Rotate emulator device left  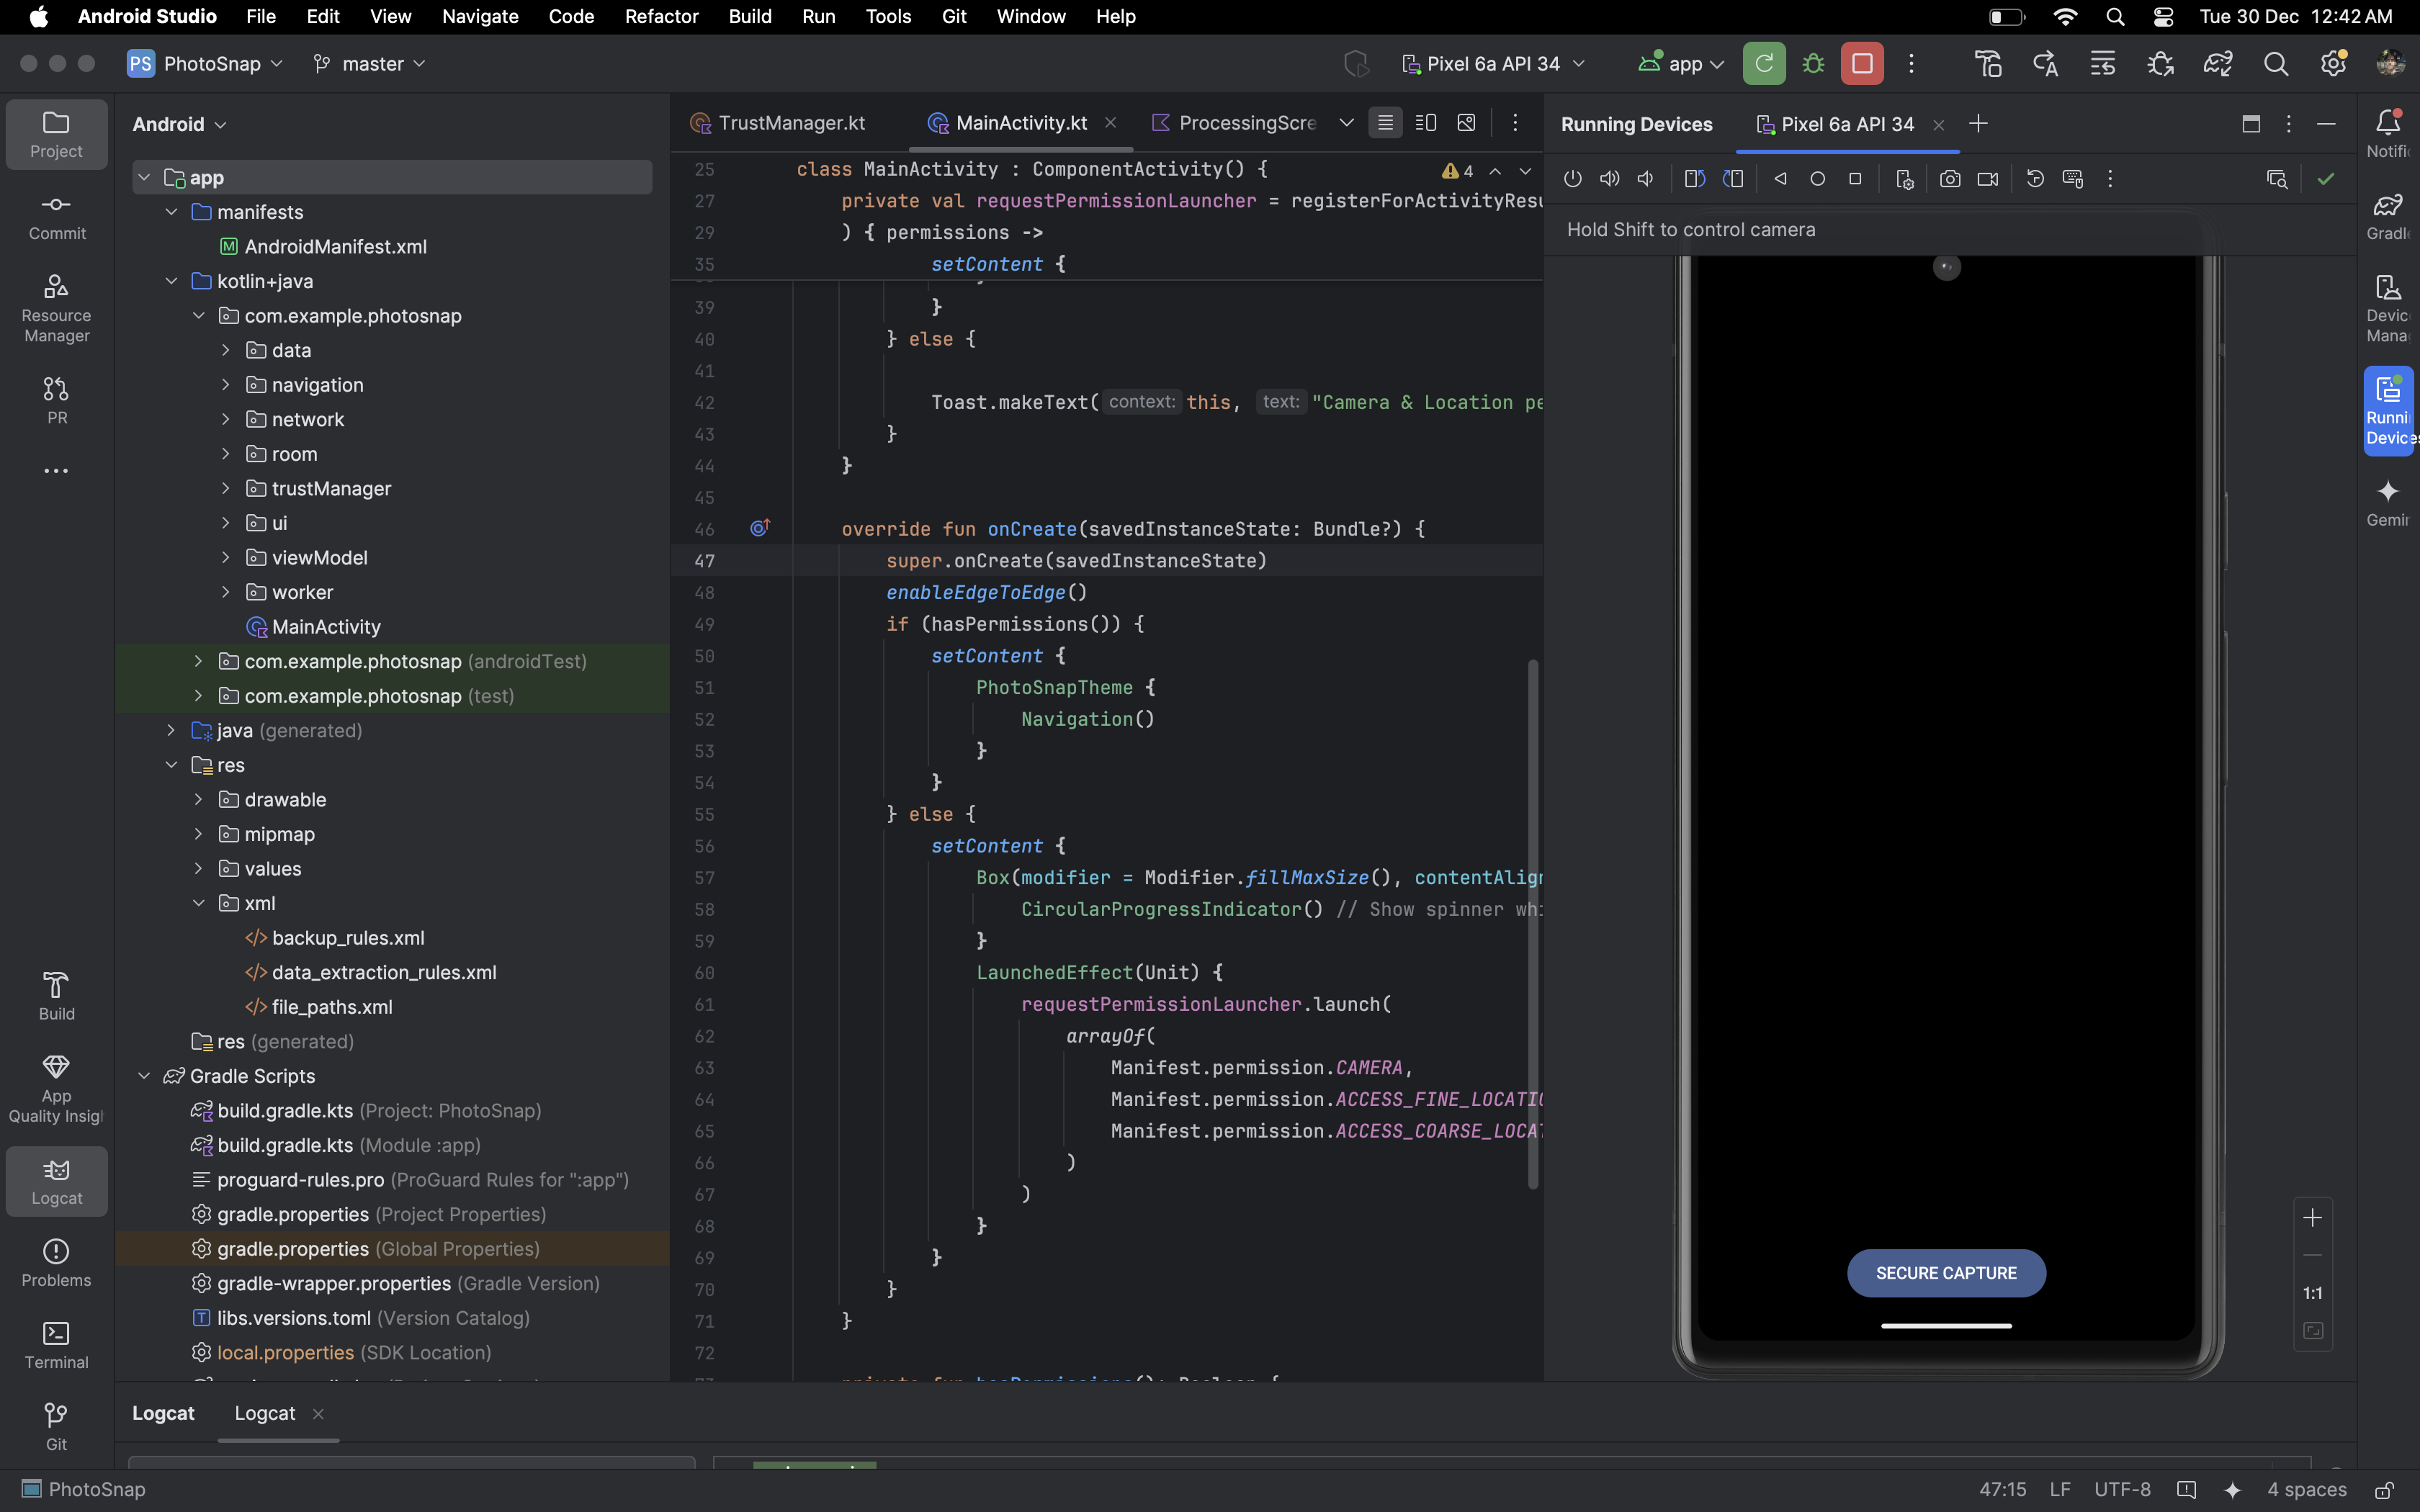coord(1694,179)
